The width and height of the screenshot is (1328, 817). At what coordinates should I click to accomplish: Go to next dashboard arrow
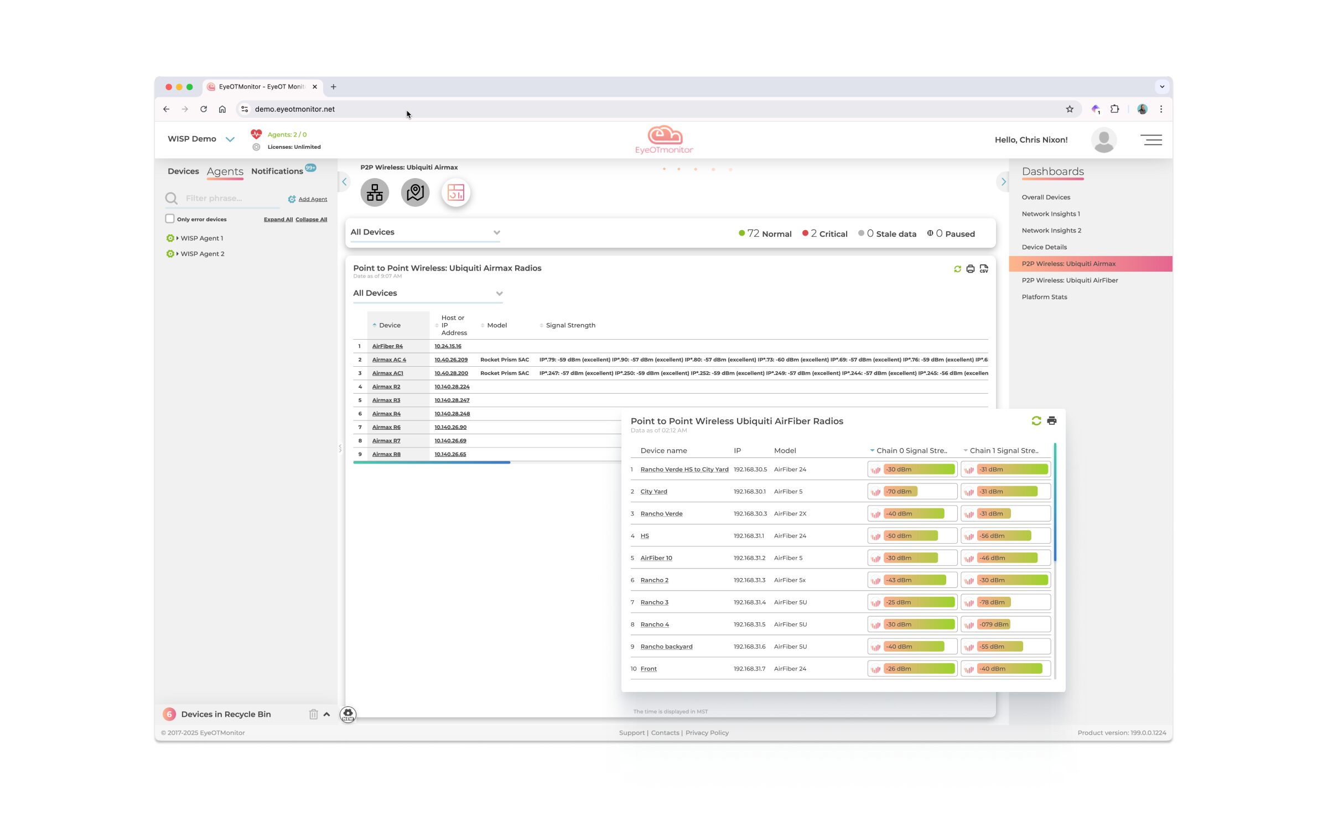(1003, 181)
